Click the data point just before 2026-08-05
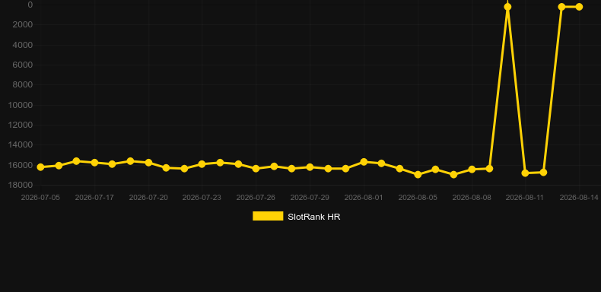Screen dimensions: 601x292 399,169
